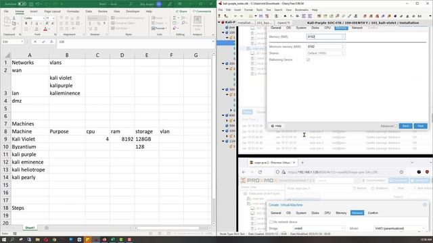Open CherryTree Bookmarks menu

(x=302, y=10)
